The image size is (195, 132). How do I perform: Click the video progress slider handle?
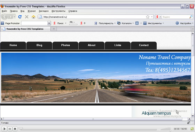pos(21,129)
